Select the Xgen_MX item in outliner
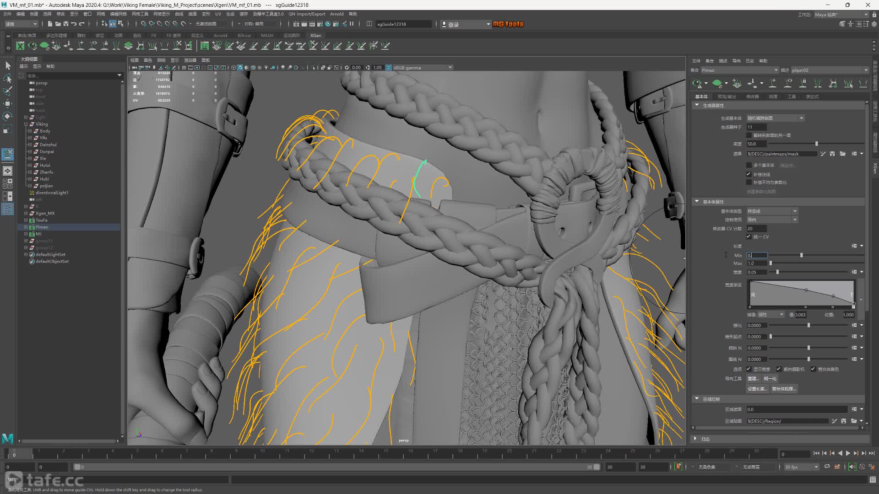 point(45,213)
